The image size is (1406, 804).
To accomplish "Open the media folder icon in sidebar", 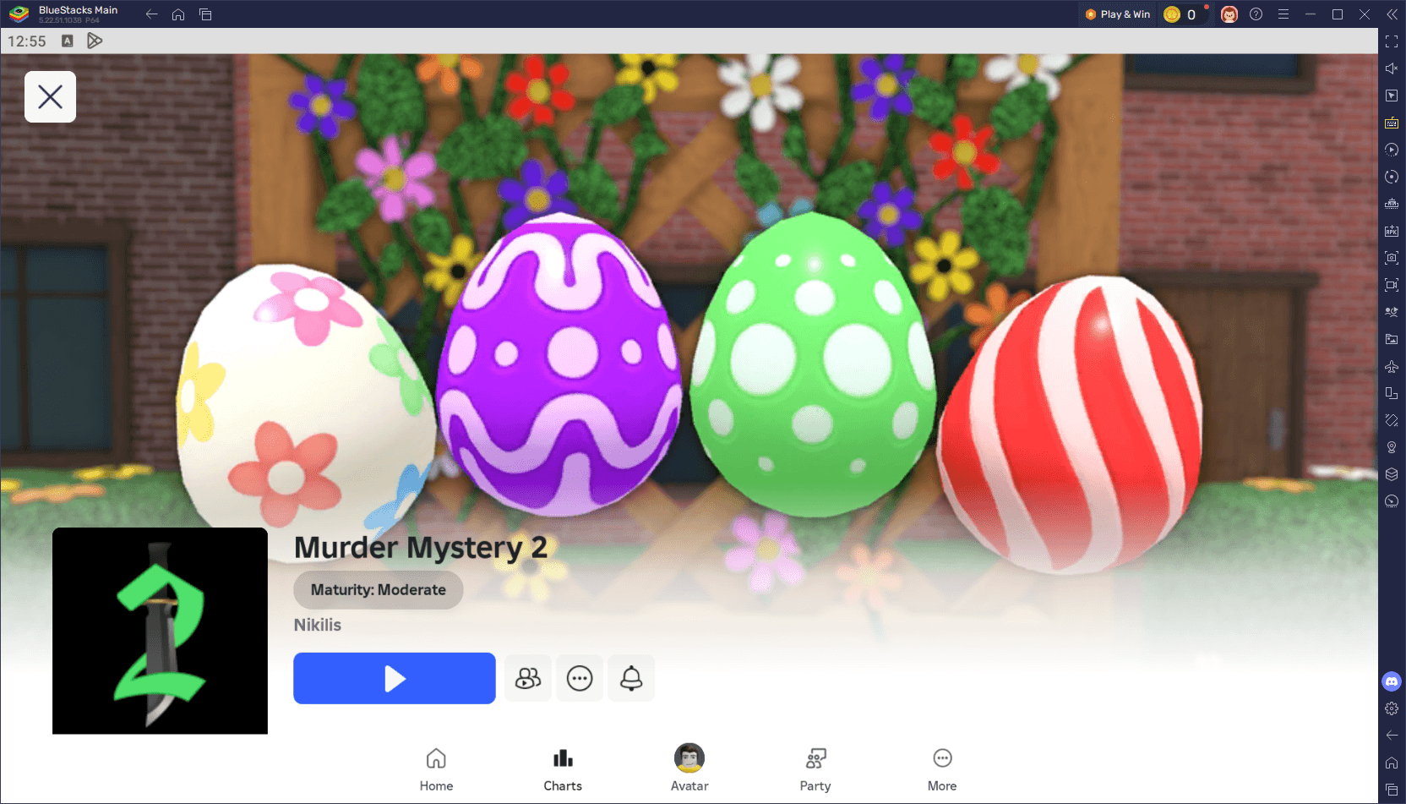I will tap(1392, 339).
